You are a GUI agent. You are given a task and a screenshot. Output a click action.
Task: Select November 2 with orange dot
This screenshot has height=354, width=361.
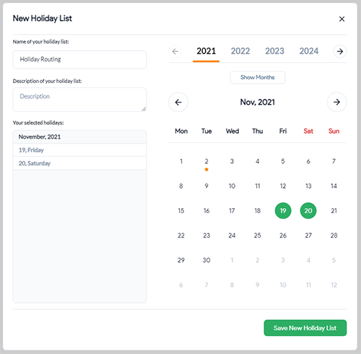coord(206,161)
